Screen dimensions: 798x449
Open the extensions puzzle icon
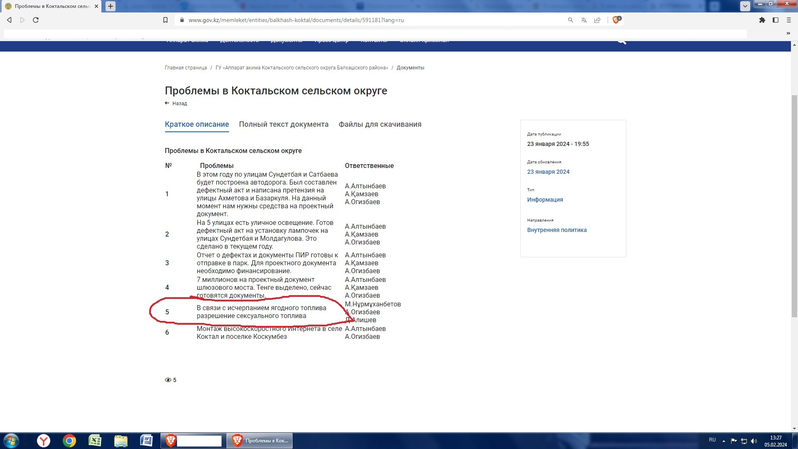762,20
